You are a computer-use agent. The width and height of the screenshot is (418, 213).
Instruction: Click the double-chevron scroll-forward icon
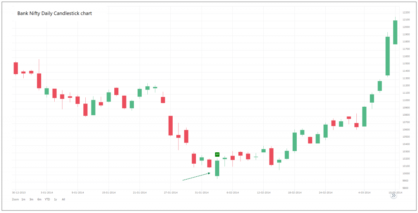coord(394,196)
